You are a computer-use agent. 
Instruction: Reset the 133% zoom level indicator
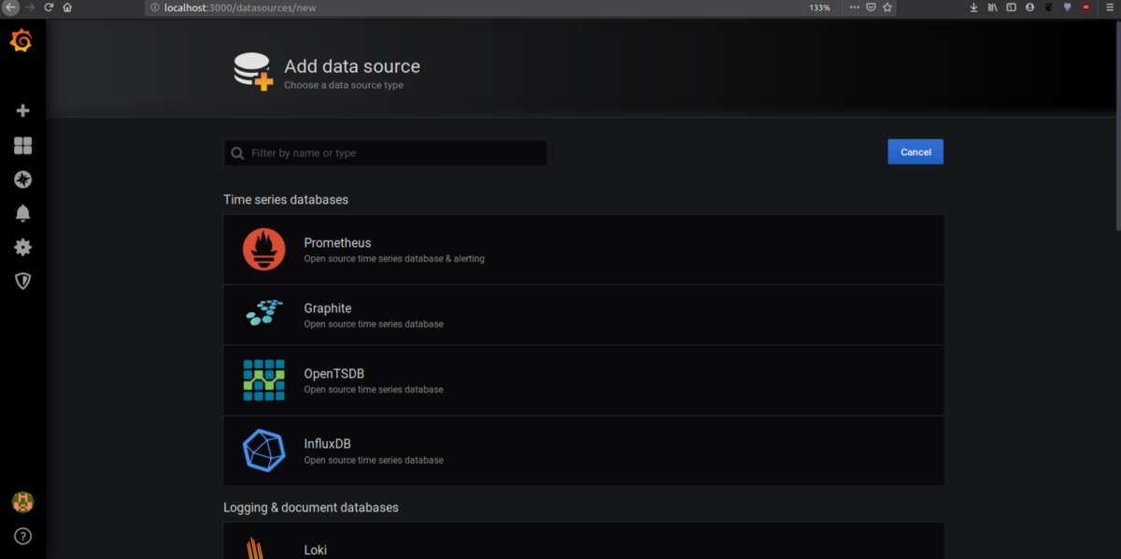819,7
